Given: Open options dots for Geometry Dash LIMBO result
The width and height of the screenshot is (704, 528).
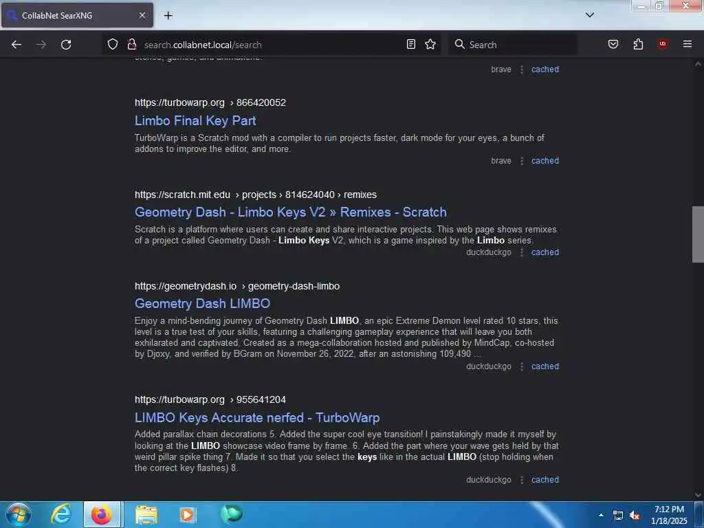Looking at the screenshot, I should [522, 366].
